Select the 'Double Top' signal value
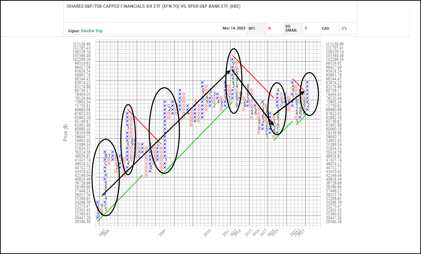This screenshot has height=254, width=421. (92, 31)
